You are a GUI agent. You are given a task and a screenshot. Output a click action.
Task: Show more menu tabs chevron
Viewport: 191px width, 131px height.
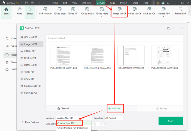pos(153,3)
